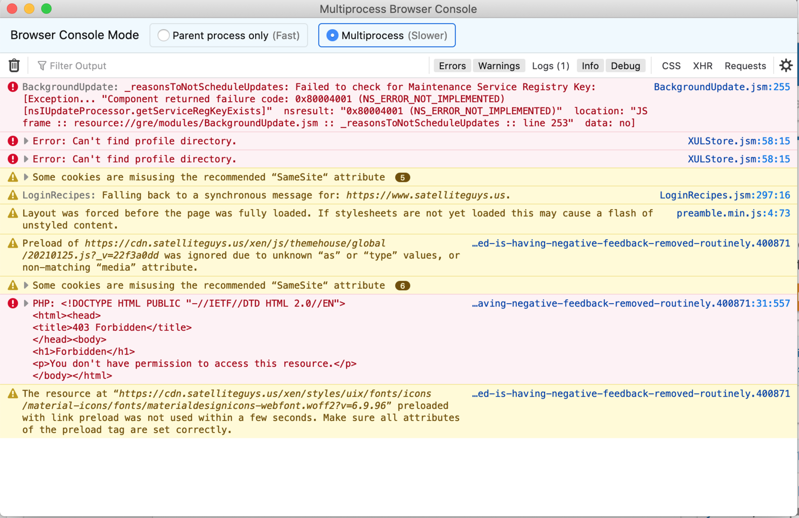Click the satelliteguys.us URL in LoginRecipes warning
Screen dimensions: 799x518
click(425, 195)
